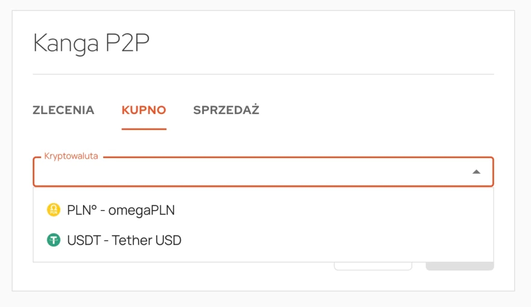Click the partly hidden white outlined button

[373, 267]
